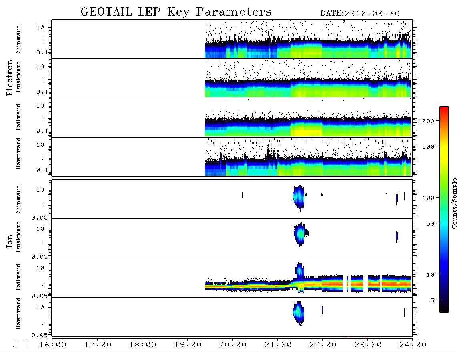
Task: Click the Electron Sunward spectrogram data
Action: click(308, 49)
